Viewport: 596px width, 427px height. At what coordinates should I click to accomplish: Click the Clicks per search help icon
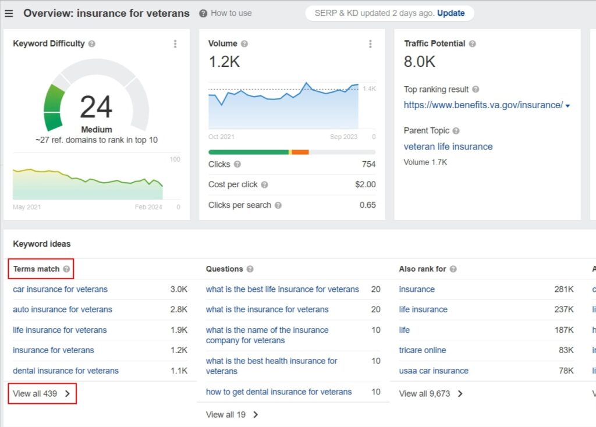[278, 205]
